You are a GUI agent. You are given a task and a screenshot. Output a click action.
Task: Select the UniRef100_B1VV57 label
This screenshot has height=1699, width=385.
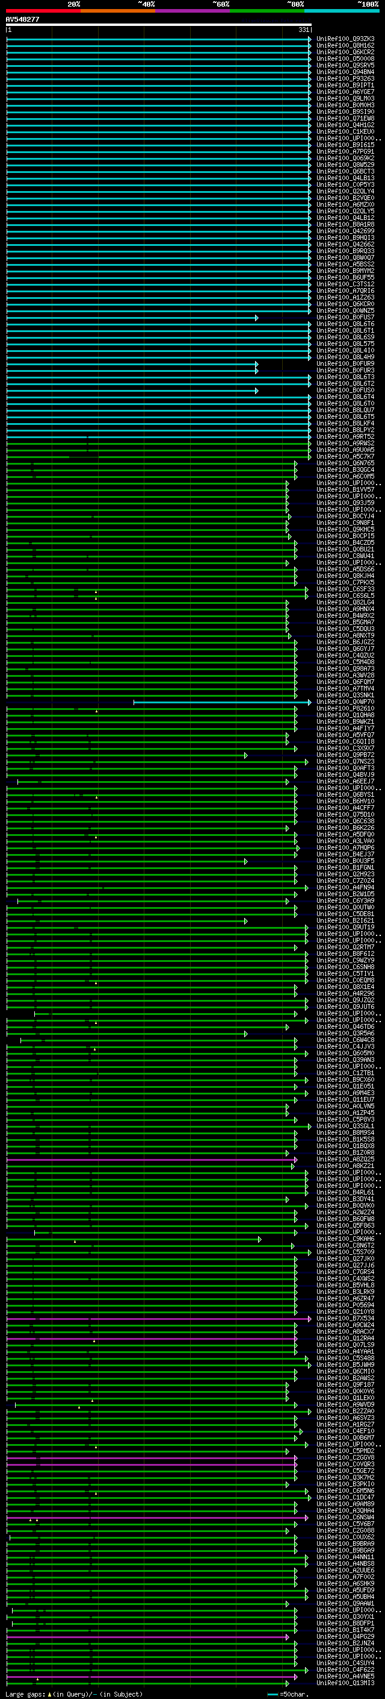point(345,490)
